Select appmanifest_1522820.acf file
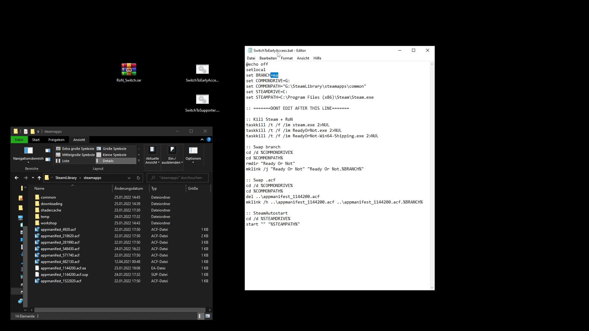The height and width of the screenshot is (331, 589). pos(121,281)
